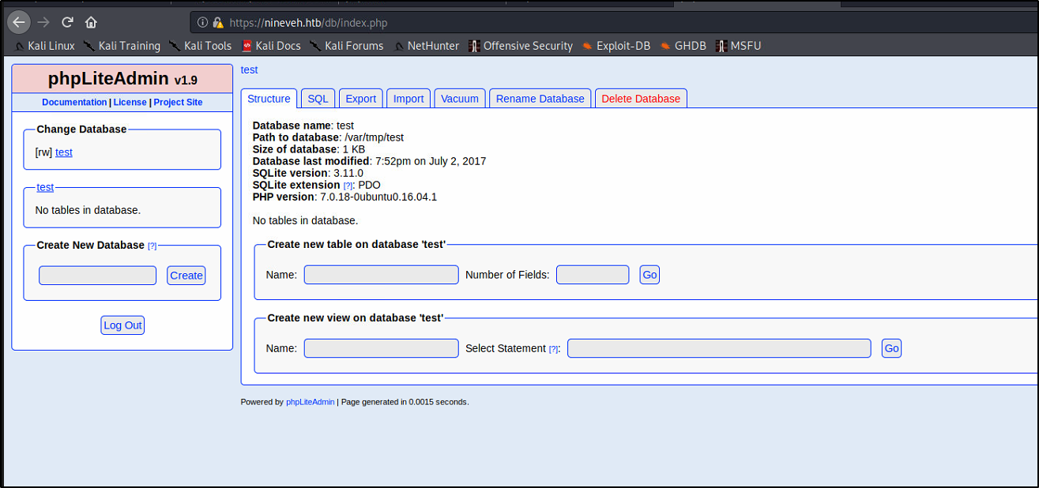Click the insecure padlock warning icon

(217, 23)
